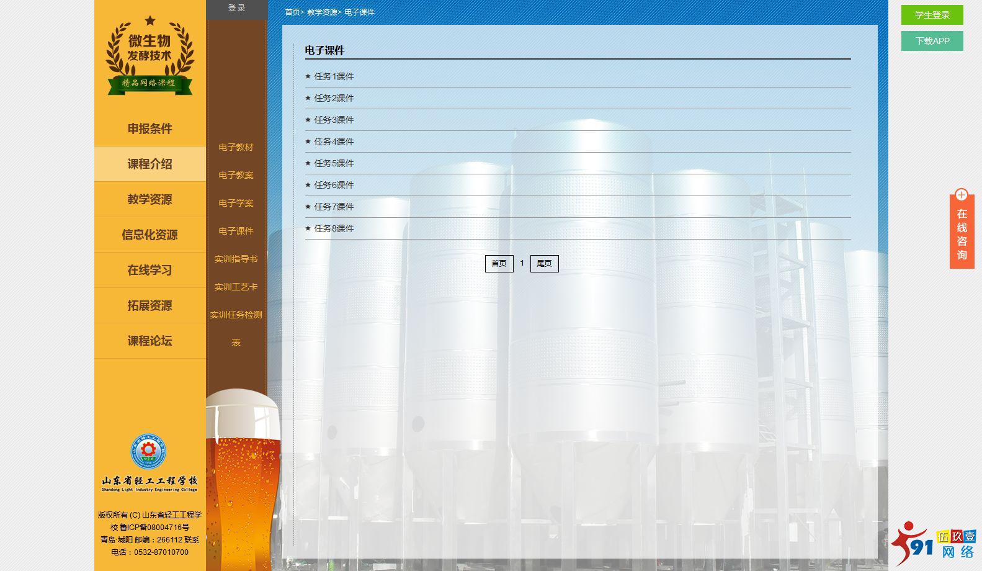Open the 课程介绍 menu item

click(x=150, y=164)
